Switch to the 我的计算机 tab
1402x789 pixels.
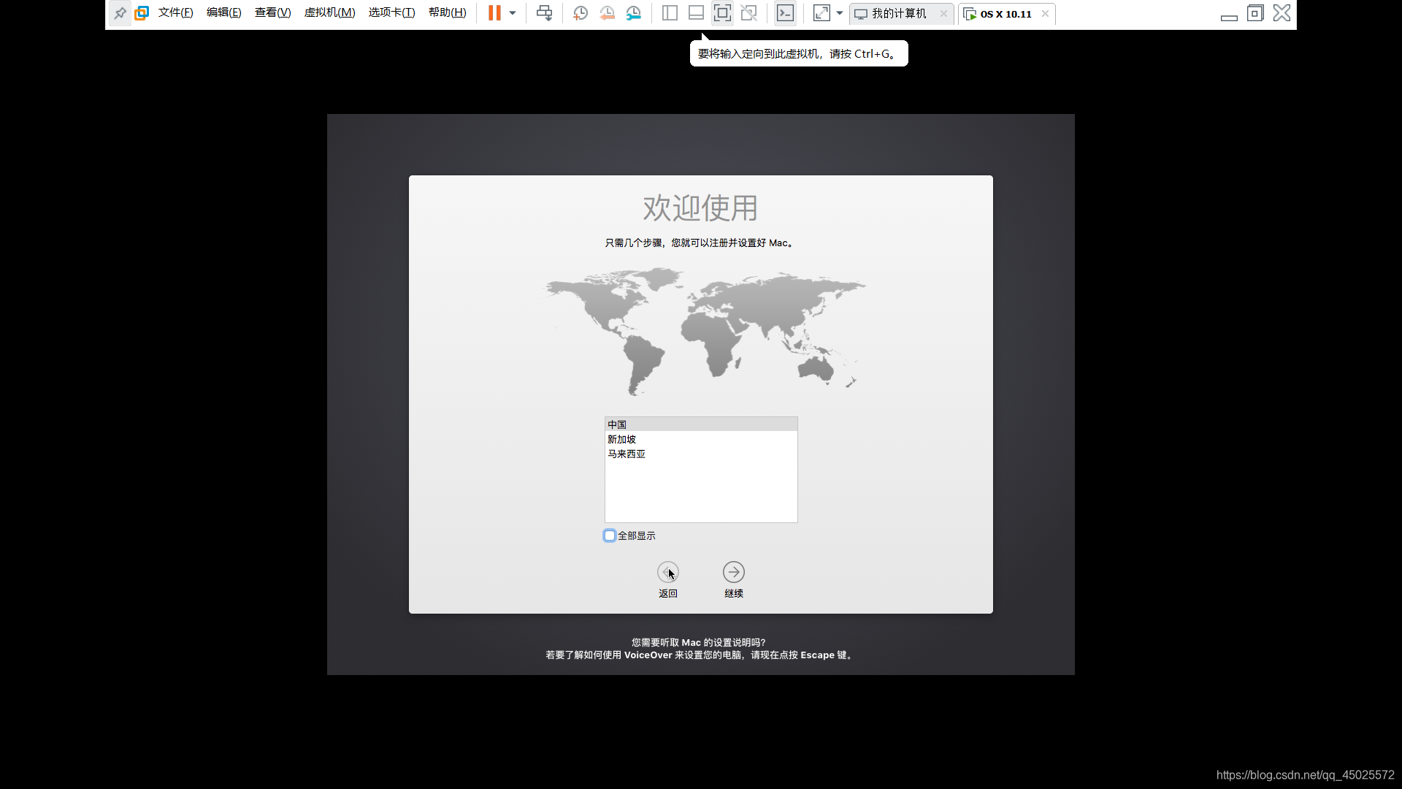click(x=898, y=14)
